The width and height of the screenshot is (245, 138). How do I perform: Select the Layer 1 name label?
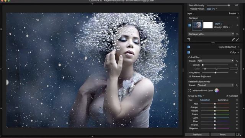coord(218,24)
